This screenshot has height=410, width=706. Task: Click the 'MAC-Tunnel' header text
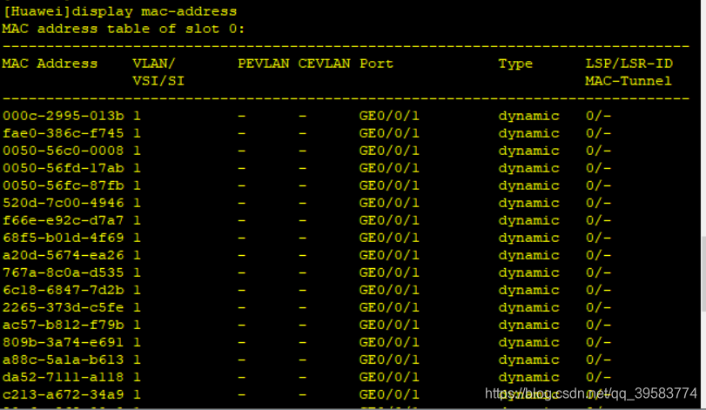[629, 81]
